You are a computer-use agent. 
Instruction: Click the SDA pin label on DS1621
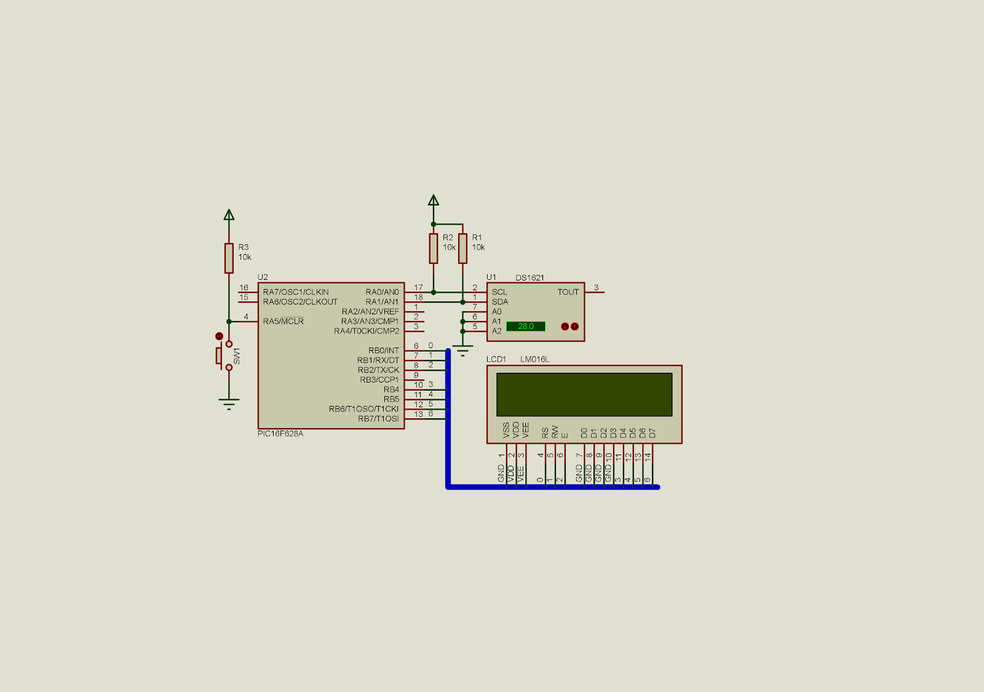(500, 302)
